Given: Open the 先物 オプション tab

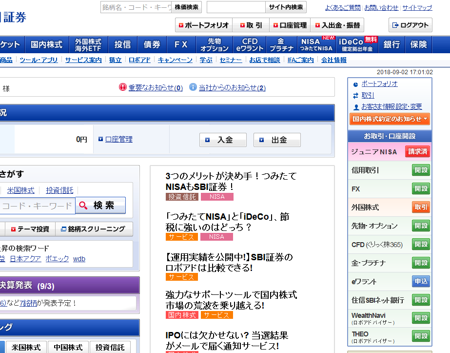Looking at the screenshot, I should [215, 44].
